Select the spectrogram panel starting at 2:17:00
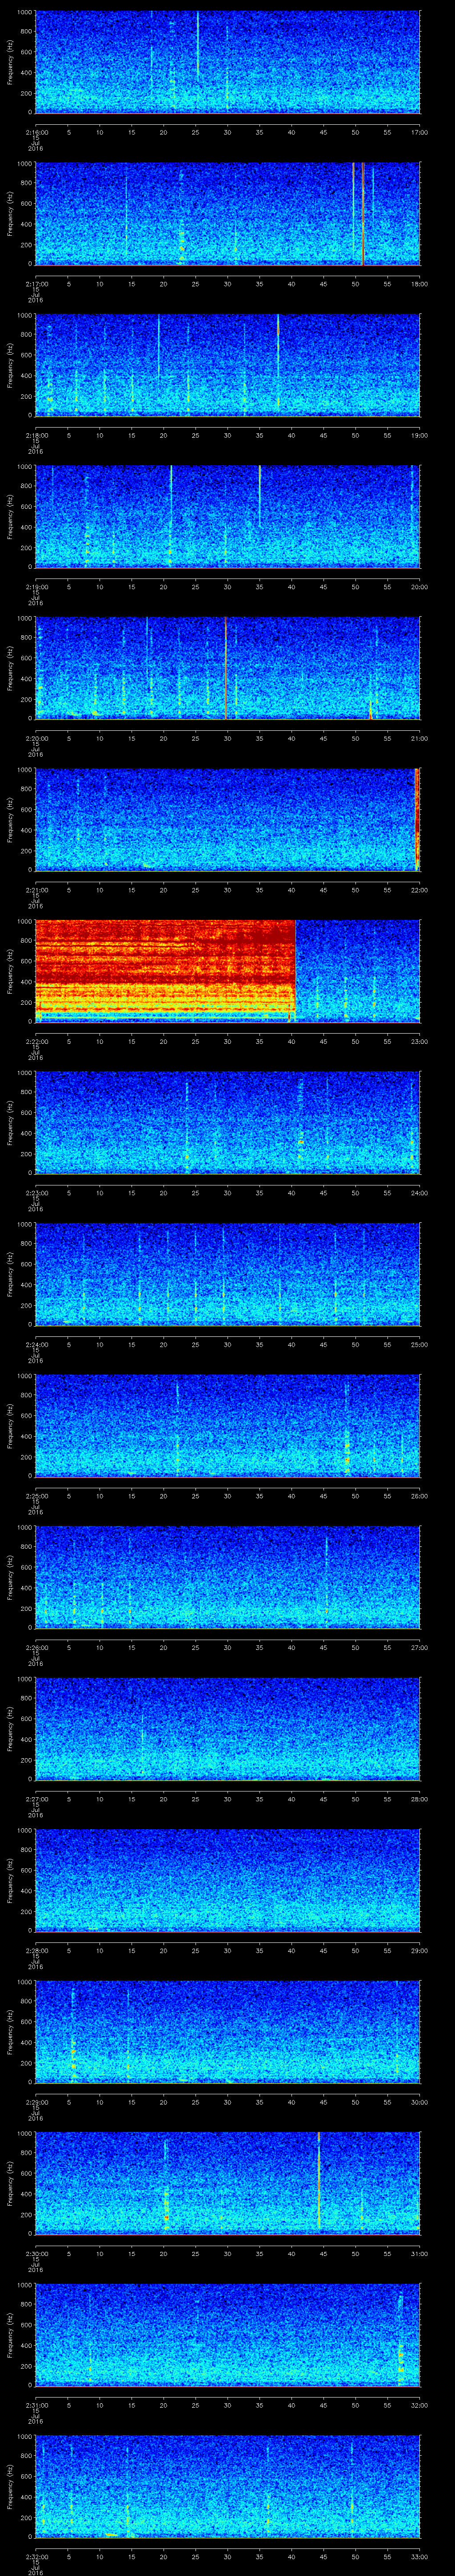Image resolution: width=455 pixels, height=2576 pixels. [x=227, y=213]
